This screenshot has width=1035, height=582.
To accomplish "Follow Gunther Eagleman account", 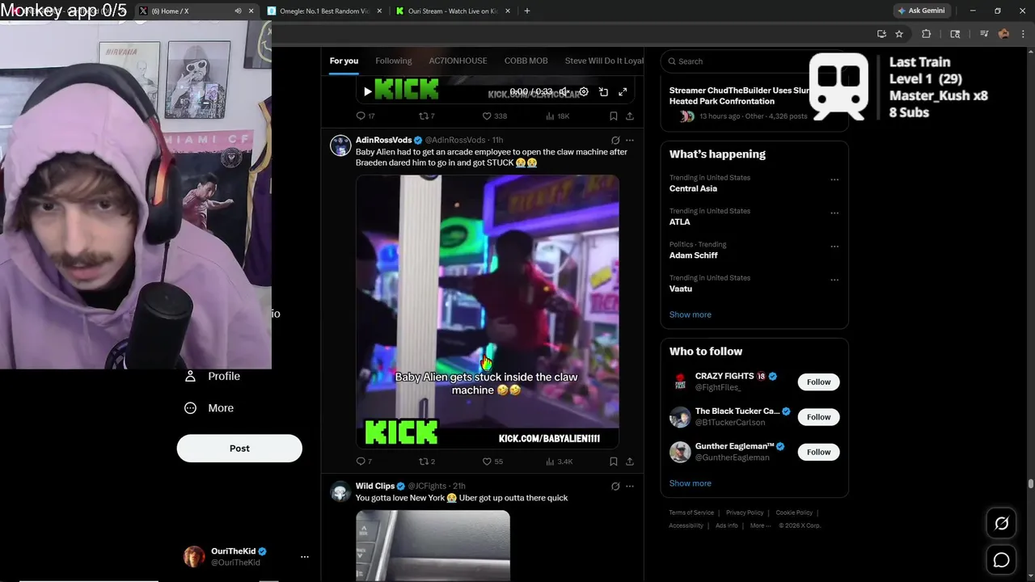I will pos(818,452).
